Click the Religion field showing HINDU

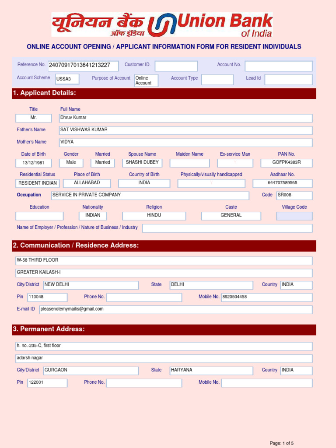point(154,216)
